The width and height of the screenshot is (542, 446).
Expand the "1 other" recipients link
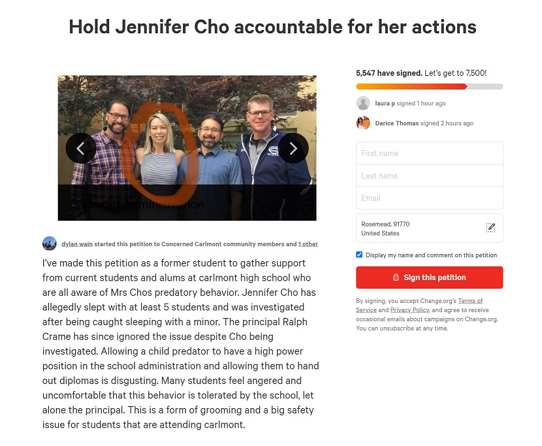308,244
